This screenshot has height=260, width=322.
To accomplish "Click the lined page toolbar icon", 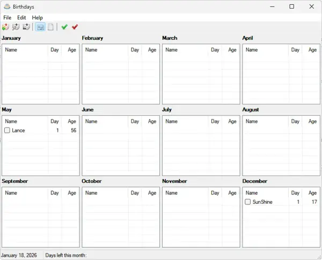I will pyautogui.click(x=50, y=27).
